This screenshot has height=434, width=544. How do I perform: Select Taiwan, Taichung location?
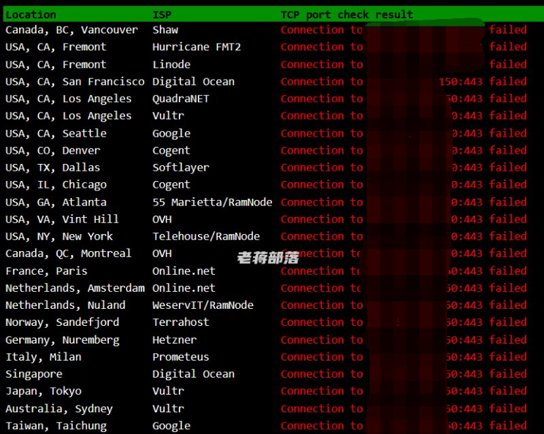(56, 426)
